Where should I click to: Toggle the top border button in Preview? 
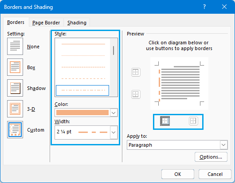click(x=136, y=72)
